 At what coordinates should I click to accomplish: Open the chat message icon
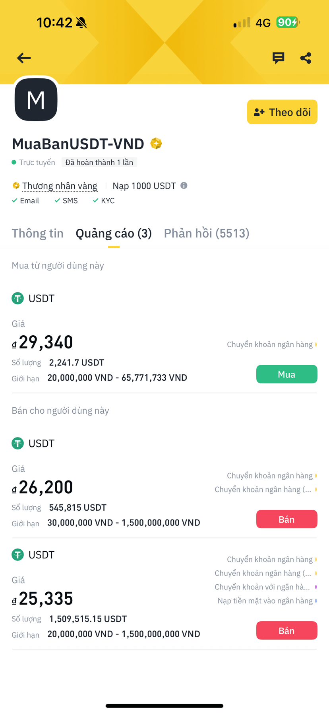(278, 58)
